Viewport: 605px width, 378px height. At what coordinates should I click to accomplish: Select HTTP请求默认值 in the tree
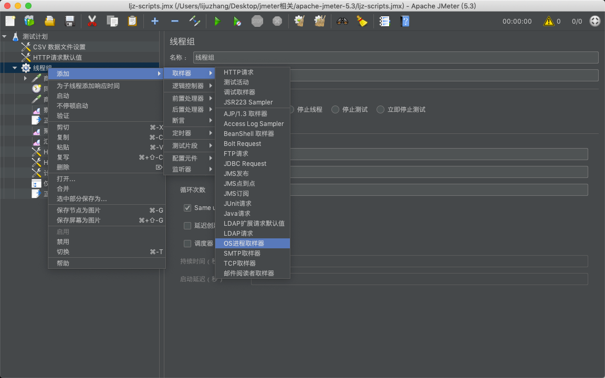[x=57, y=57]
